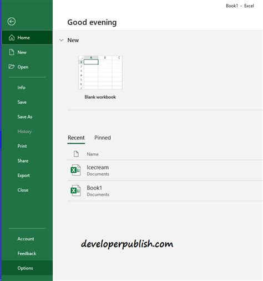The width and height of the screenshot is (263, 281).
Task: Select the greyed History entry
Action: pos(24,132)
